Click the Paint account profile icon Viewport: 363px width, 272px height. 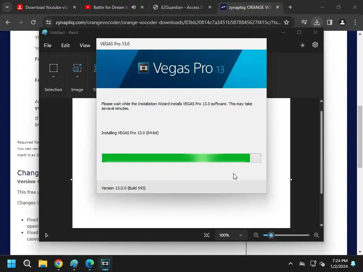[x=302, y=45]
